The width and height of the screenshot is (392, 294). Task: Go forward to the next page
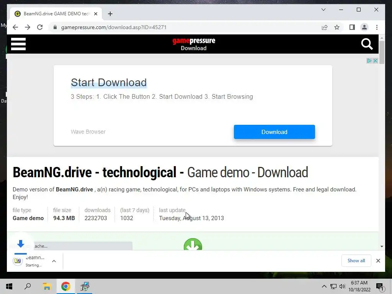(28, 27)
